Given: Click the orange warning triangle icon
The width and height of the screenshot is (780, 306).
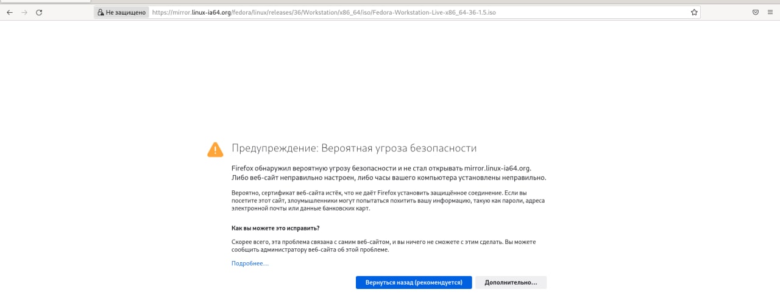Looking at the screenshot, I should click(x=215, y=149).
